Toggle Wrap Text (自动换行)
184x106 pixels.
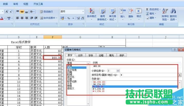pos(46,12)
